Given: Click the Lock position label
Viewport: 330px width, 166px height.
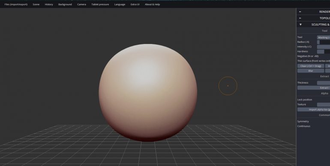Looking at the screenshot, I should 305,100.
